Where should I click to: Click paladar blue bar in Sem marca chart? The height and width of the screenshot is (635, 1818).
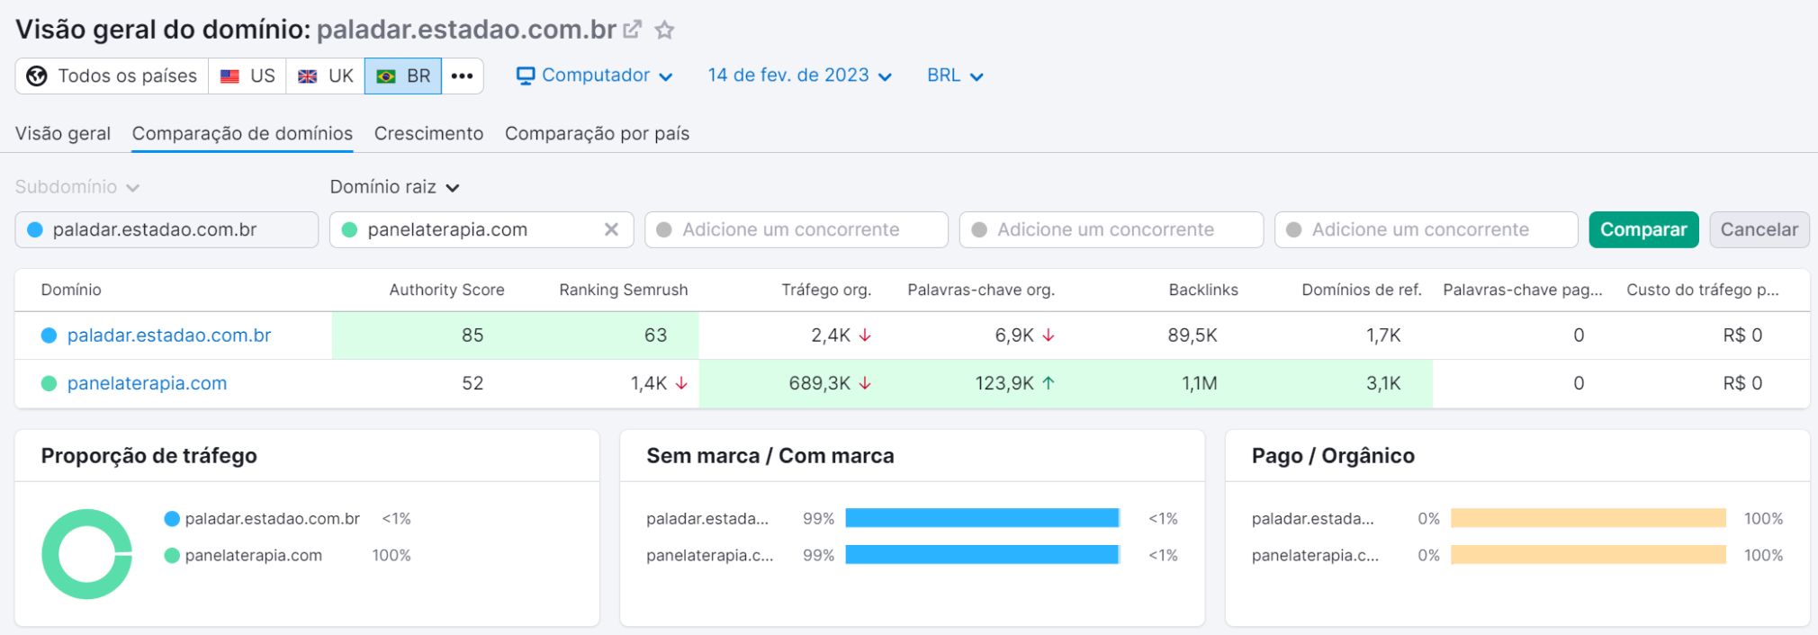(x=982, y=518)
